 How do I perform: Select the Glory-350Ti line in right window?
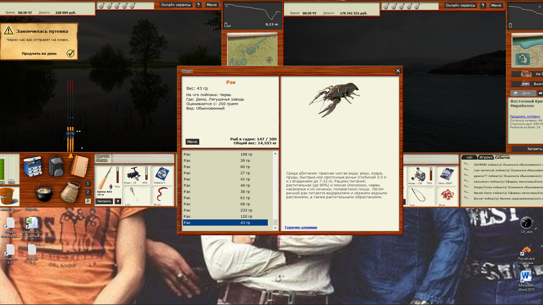click(x=446, y=175)
